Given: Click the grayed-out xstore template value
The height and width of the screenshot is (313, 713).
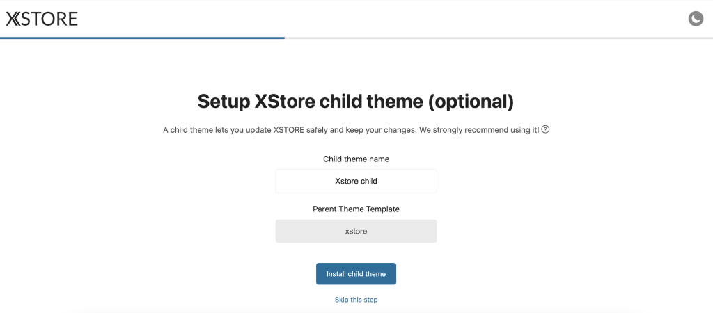Looking at the screenshot, I should (356, 231).
